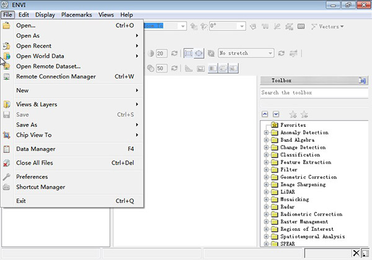
Task: Reset transparency beside the 50 field
Action: pyautogui.click(x=174, y=68)
